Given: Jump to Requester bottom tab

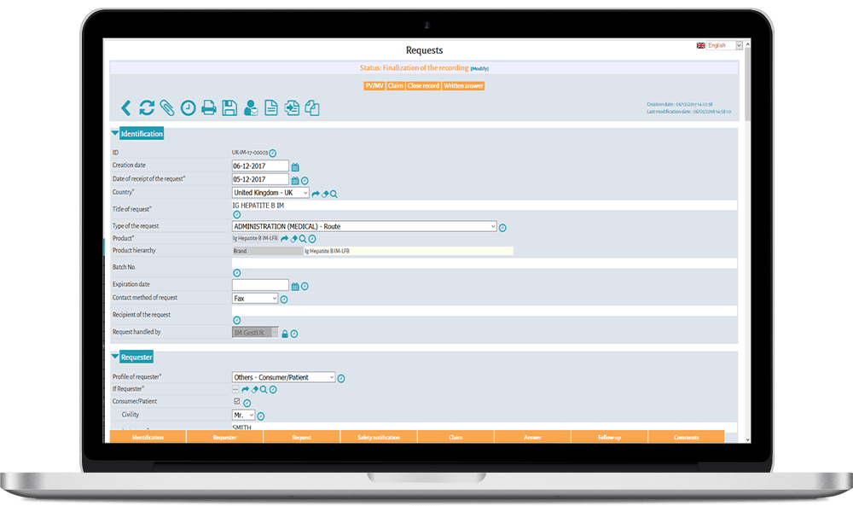Looking at the screenshot, I should (224, 437).
